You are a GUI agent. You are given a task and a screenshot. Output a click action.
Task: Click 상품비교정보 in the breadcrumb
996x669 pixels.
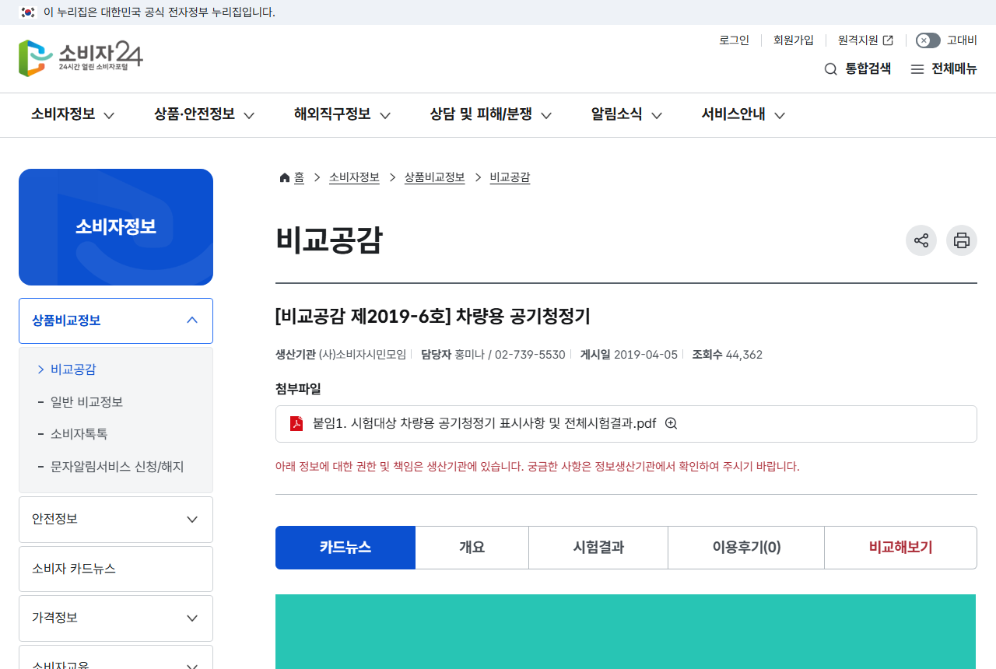[x=434, y=177]
